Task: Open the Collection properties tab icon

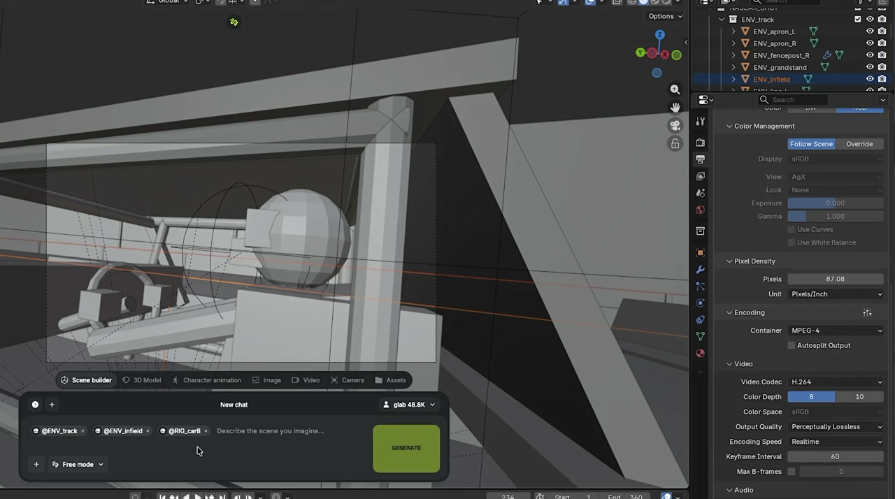Action: coord(700,231)
